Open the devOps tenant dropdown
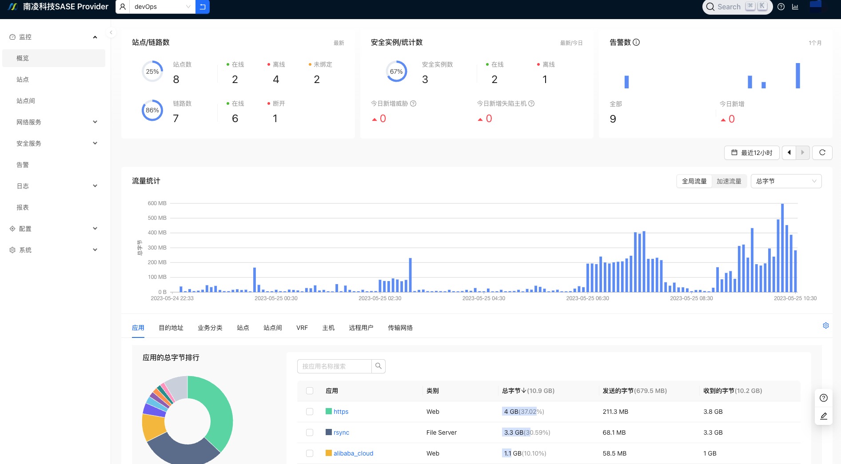This screenshot has height=464, width=841. click(162, 7)
